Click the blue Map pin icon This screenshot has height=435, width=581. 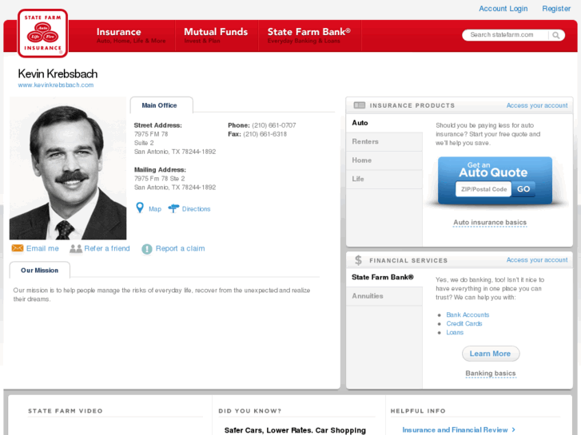coord(140,208)
